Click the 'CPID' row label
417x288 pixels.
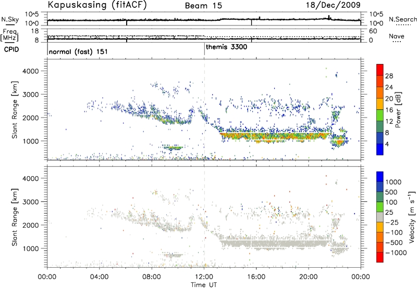click(x=11, y=49)
